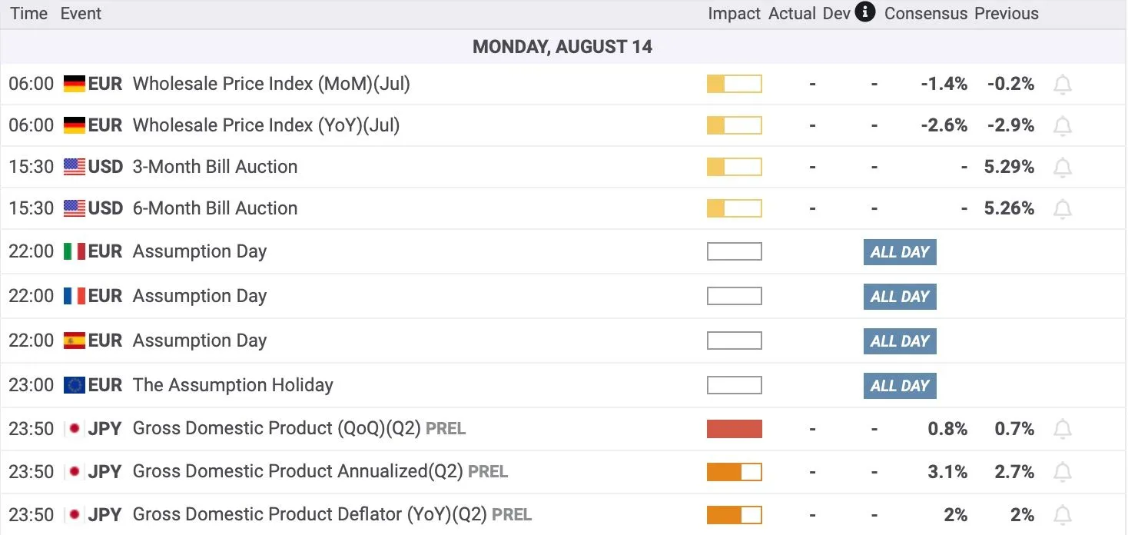Toggle alert bell for Wholesale Price Index MoM
1128x535 pixels.
(1062, 85)
